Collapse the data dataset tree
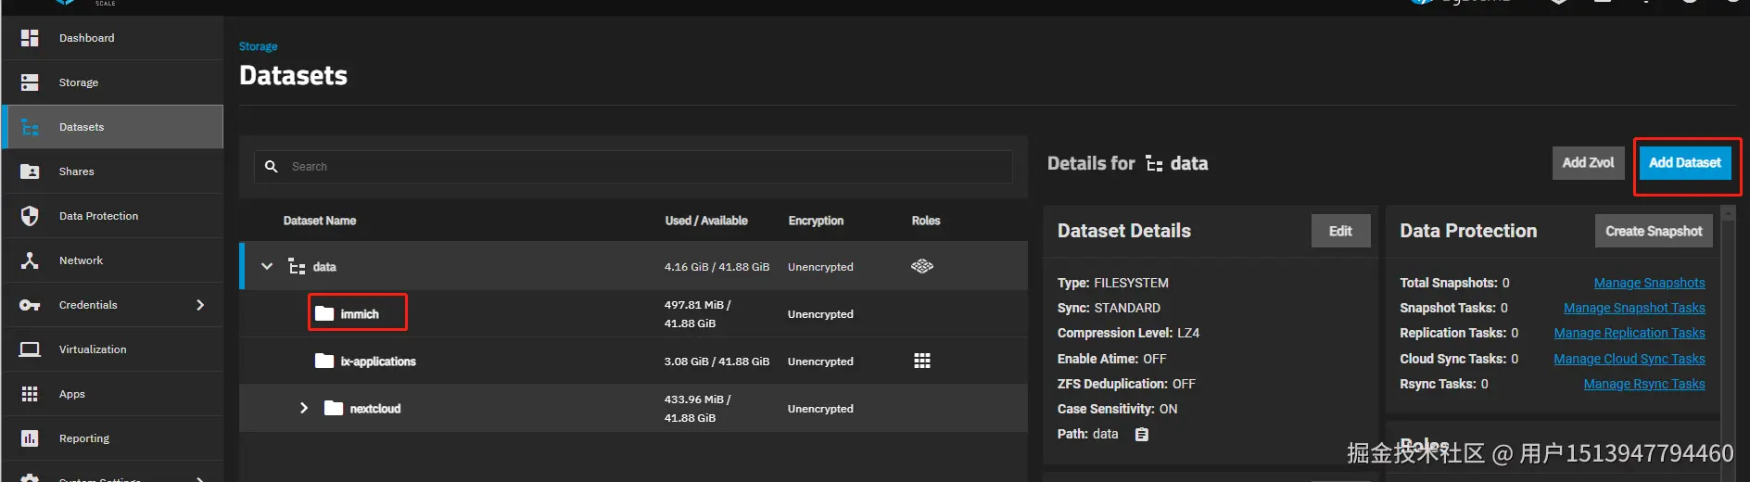1750x482 pixels. click(267, 267)
